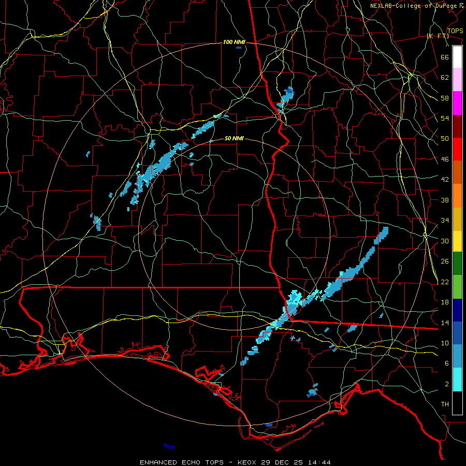Click the white 66 kft color swatch
Screen dimensions: 466x466
(457, 57)
